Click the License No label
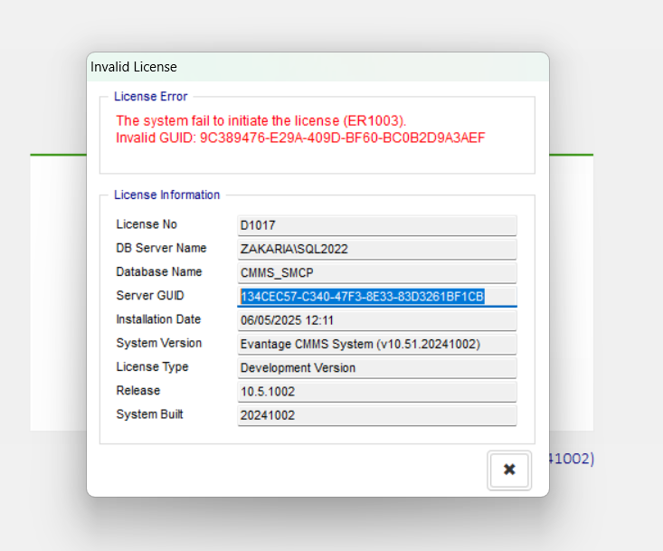 (147, 224)
